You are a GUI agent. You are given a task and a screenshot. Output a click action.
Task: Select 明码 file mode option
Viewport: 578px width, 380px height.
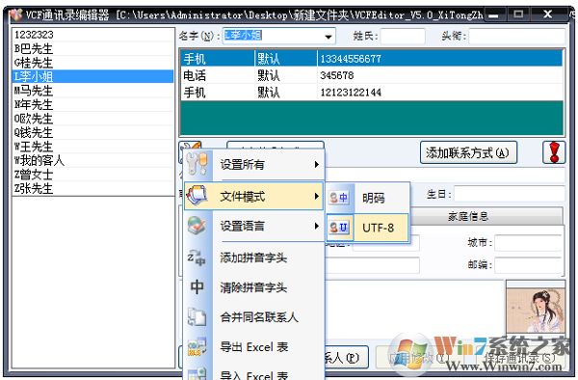pyautogui.click(x=368, y=198)
